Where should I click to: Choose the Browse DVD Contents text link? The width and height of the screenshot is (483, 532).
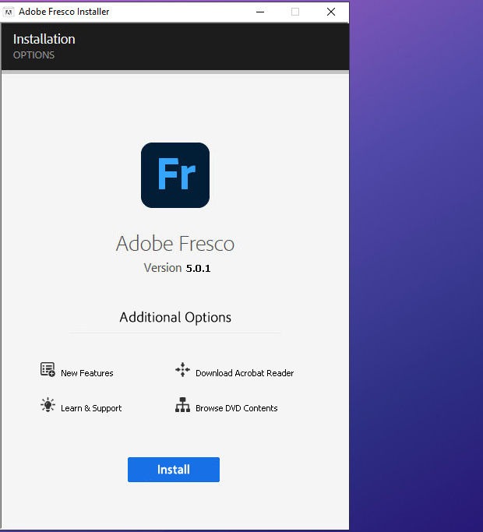click(237, 409)
